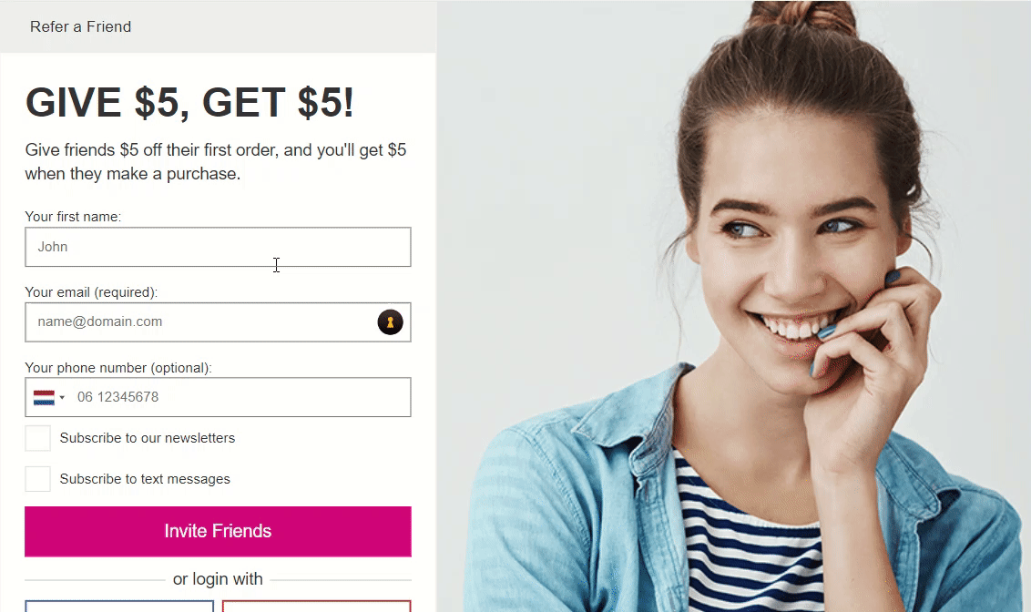This screenshot has height=612, width=1031.
Task: Click the 'GIVE $5, GET $5!' heading
Action: coord(189,103)
